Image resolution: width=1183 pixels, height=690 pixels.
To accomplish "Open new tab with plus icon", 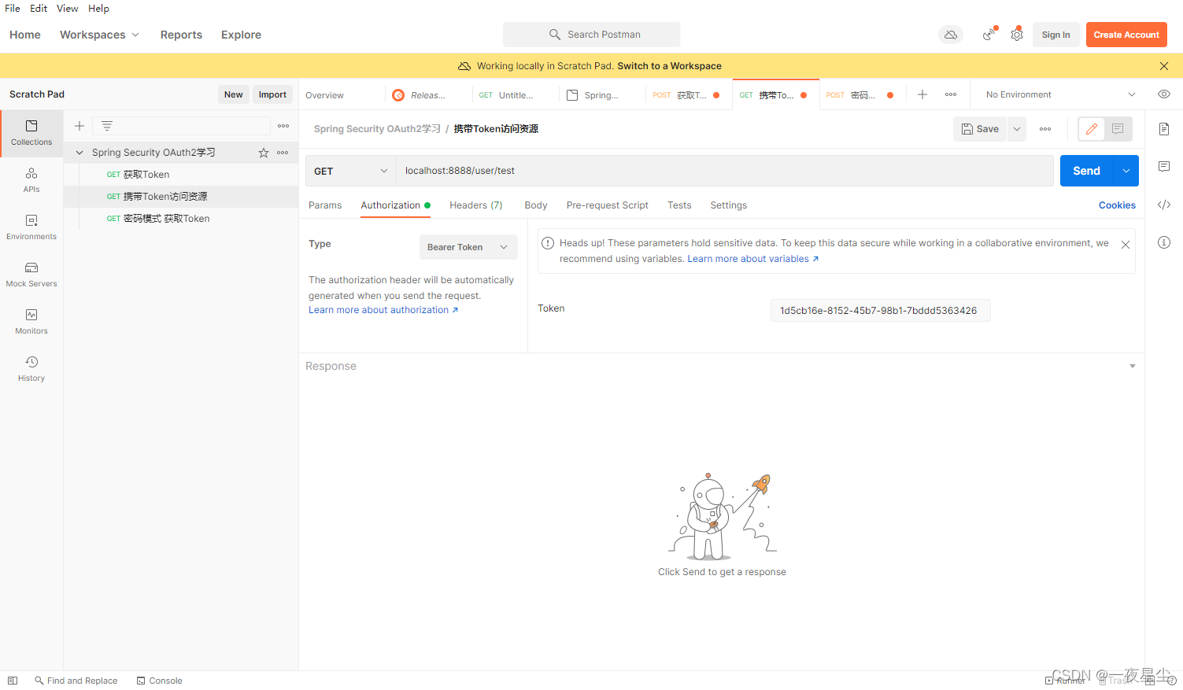I will pyautogui.click(x=922, y=94).
